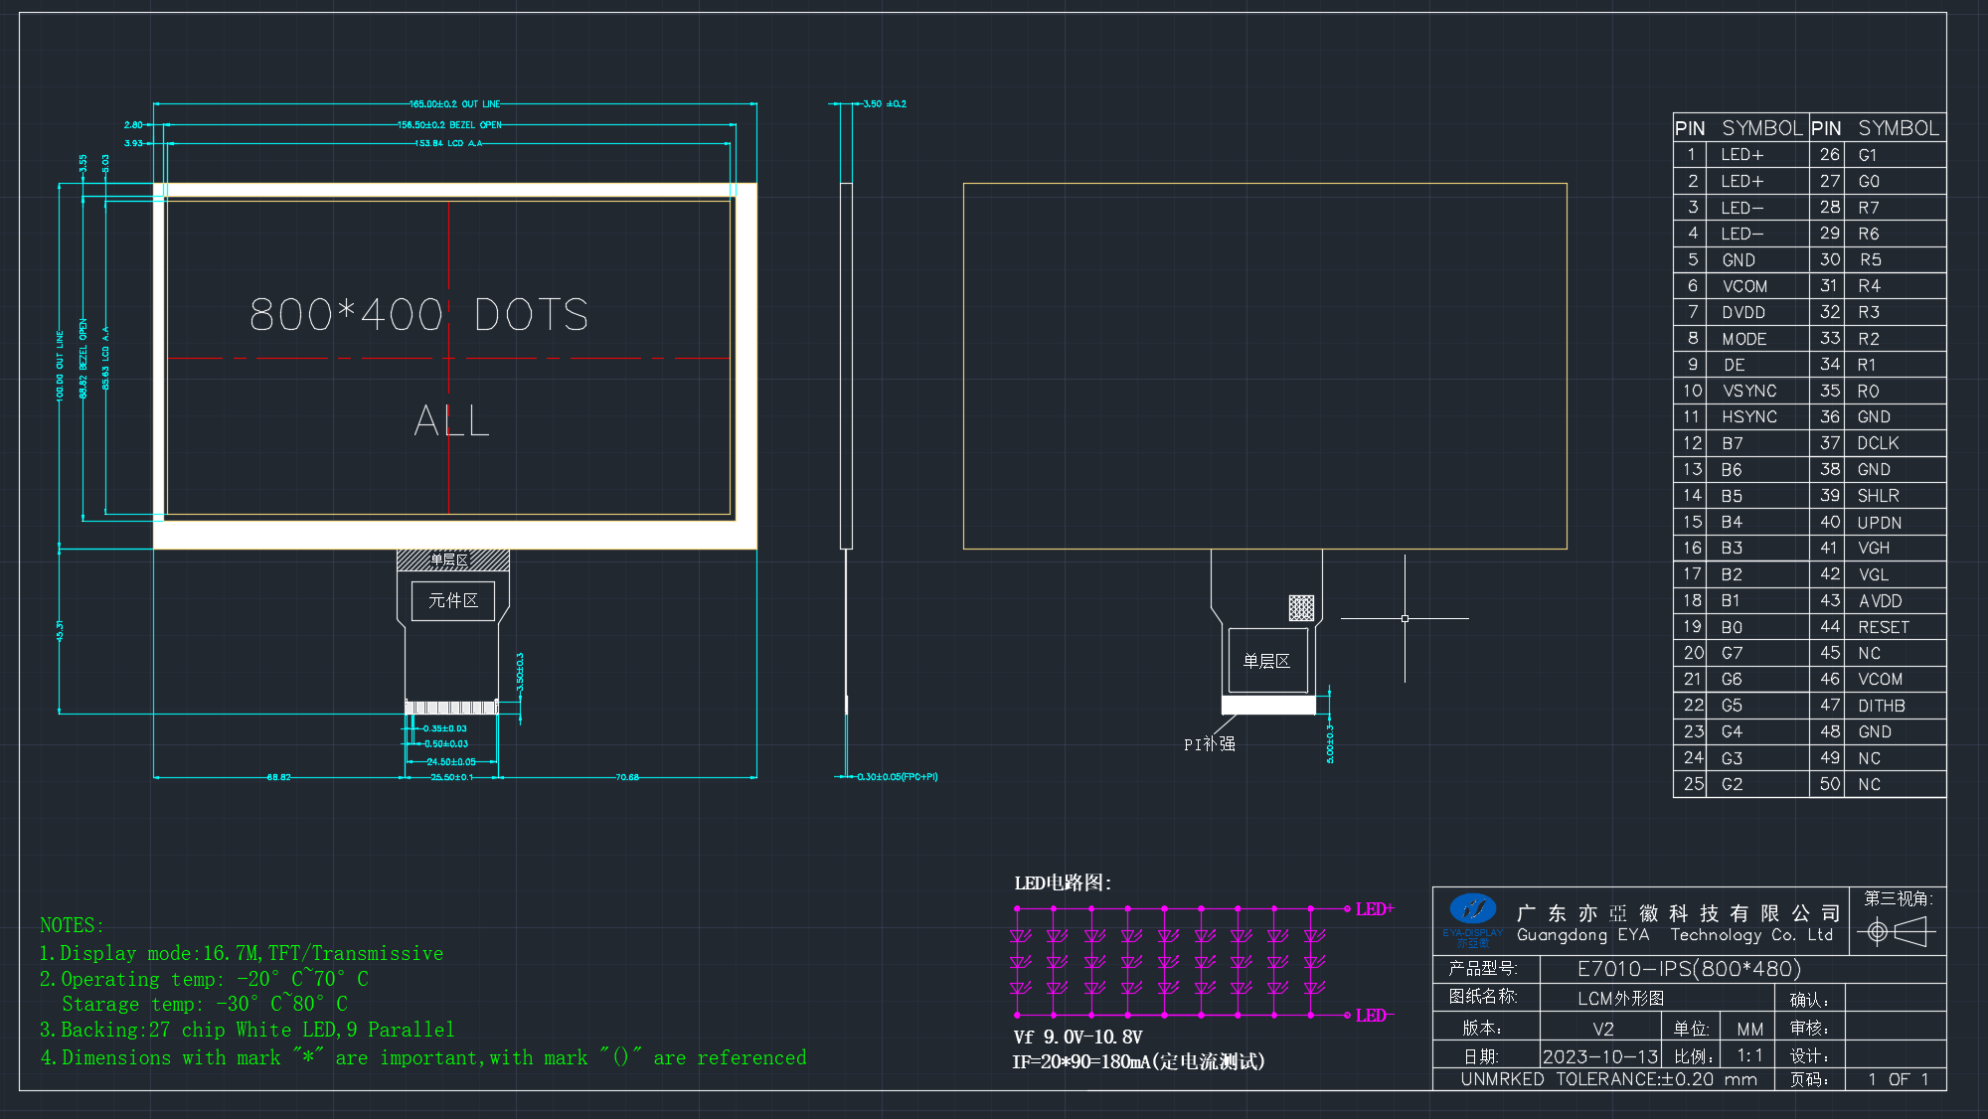Click pin 6 'VCOM' symbol cell

pos(1757,286)
